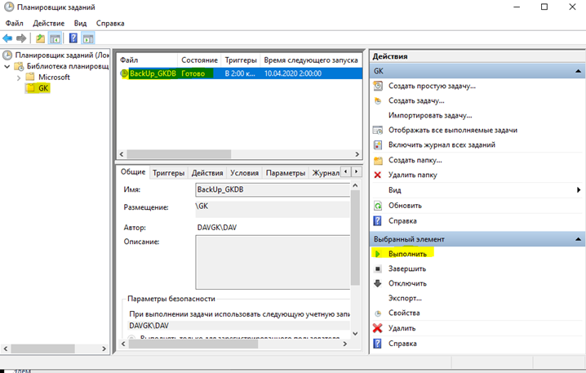The height and width of the screenshot is (373, 586).
Task: Click the green Обновить refresh icon
Action: coord(378,206)
